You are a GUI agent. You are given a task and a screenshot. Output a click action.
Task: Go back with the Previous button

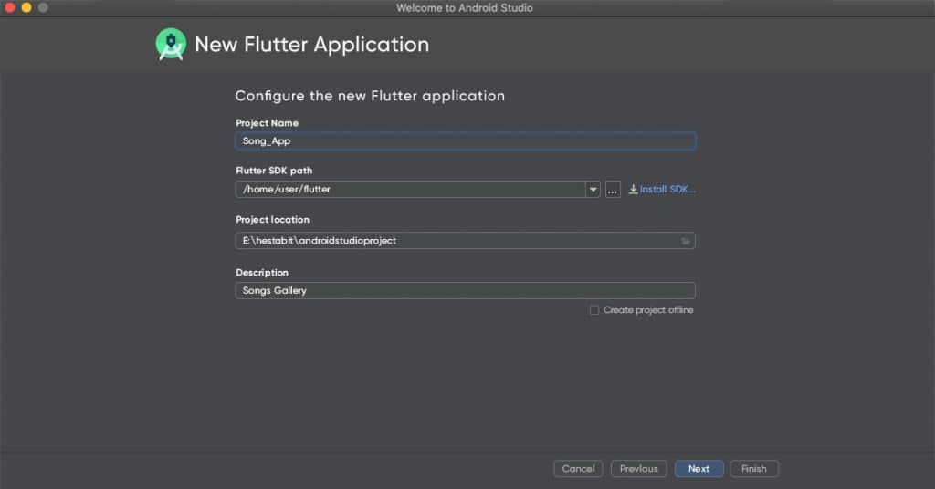[x=638, y=469]
